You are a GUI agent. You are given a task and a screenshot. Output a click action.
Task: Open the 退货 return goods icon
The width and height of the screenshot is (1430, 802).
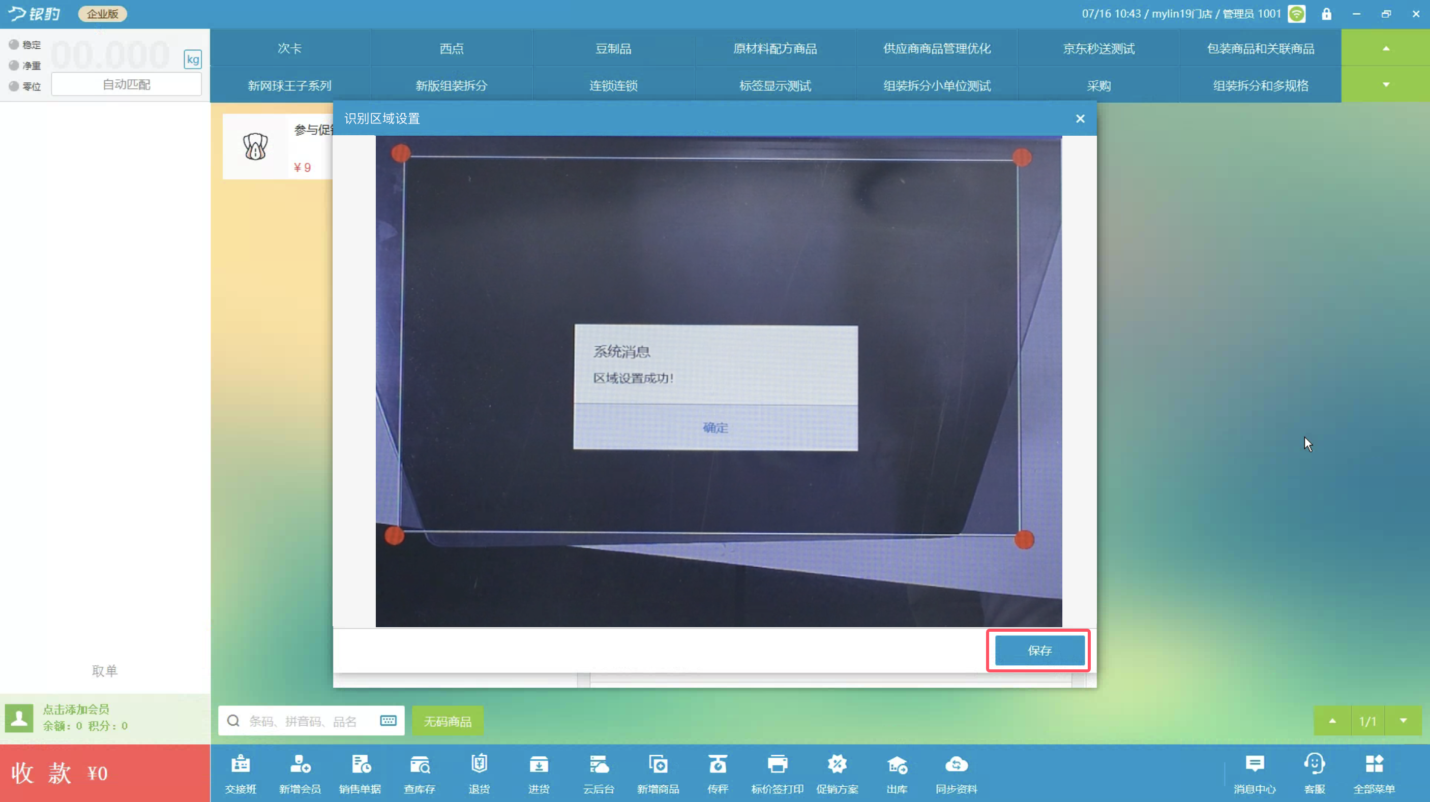[479, 773]
